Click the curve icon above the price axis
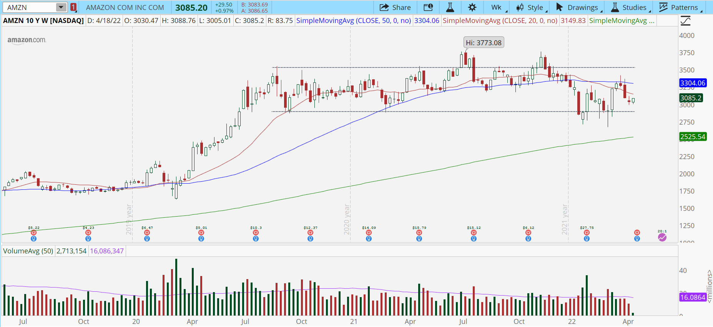The width and height of the screenshot is (713, 327). 685,21
